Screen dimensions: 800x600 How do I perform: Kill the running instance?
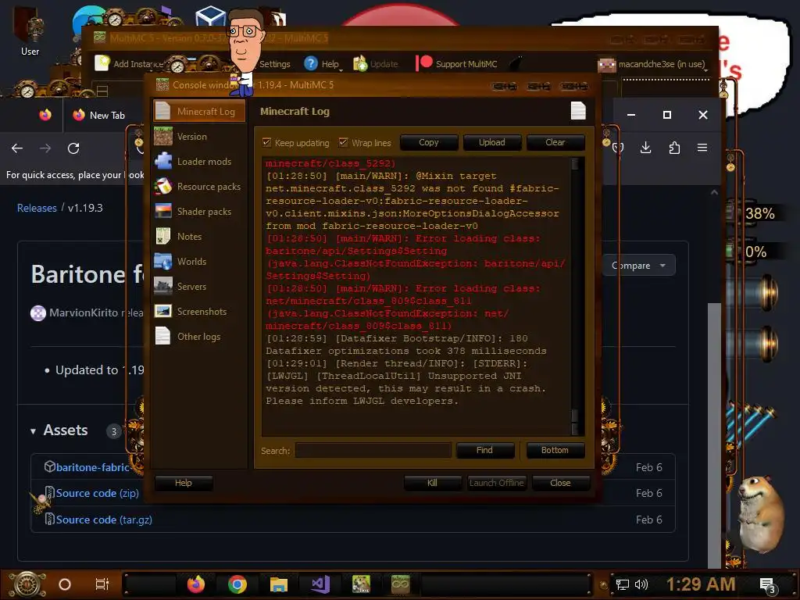[x=432, y=483]
